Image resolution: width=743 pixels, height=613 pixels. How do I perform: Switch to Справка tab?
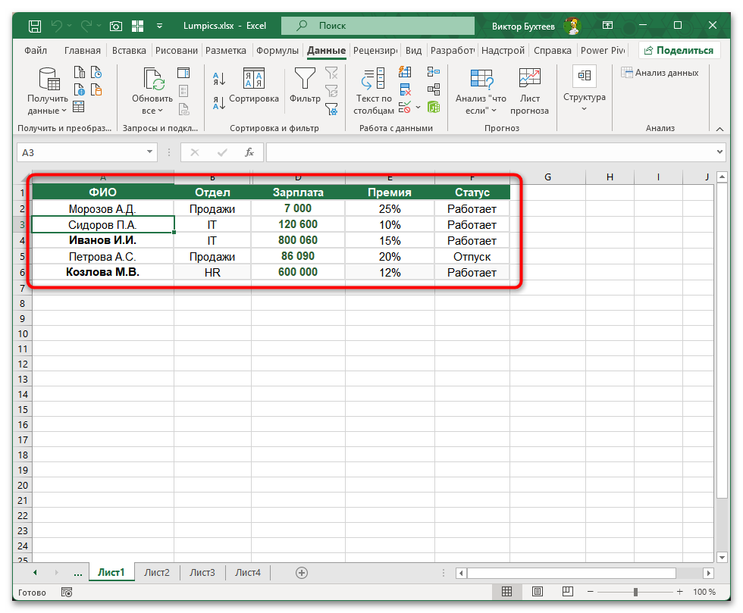click(553, 50)
